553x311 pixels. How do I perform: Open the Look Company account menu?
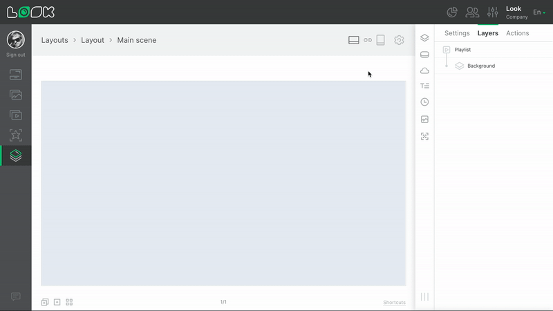[516, 12]
